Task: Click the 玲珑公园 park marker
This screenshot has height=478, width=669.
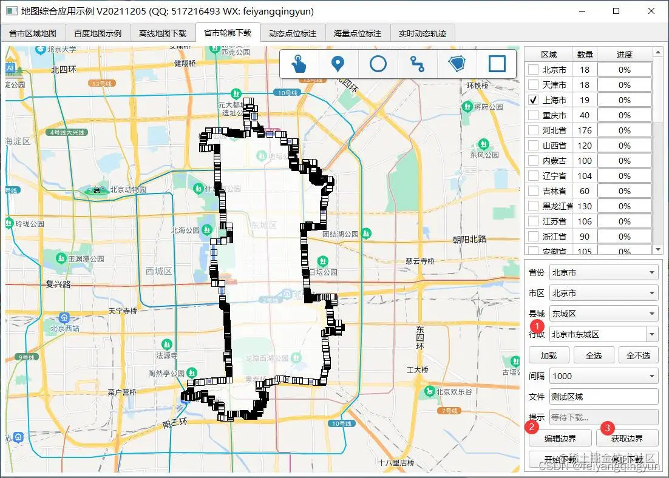Action: (9, 223)
